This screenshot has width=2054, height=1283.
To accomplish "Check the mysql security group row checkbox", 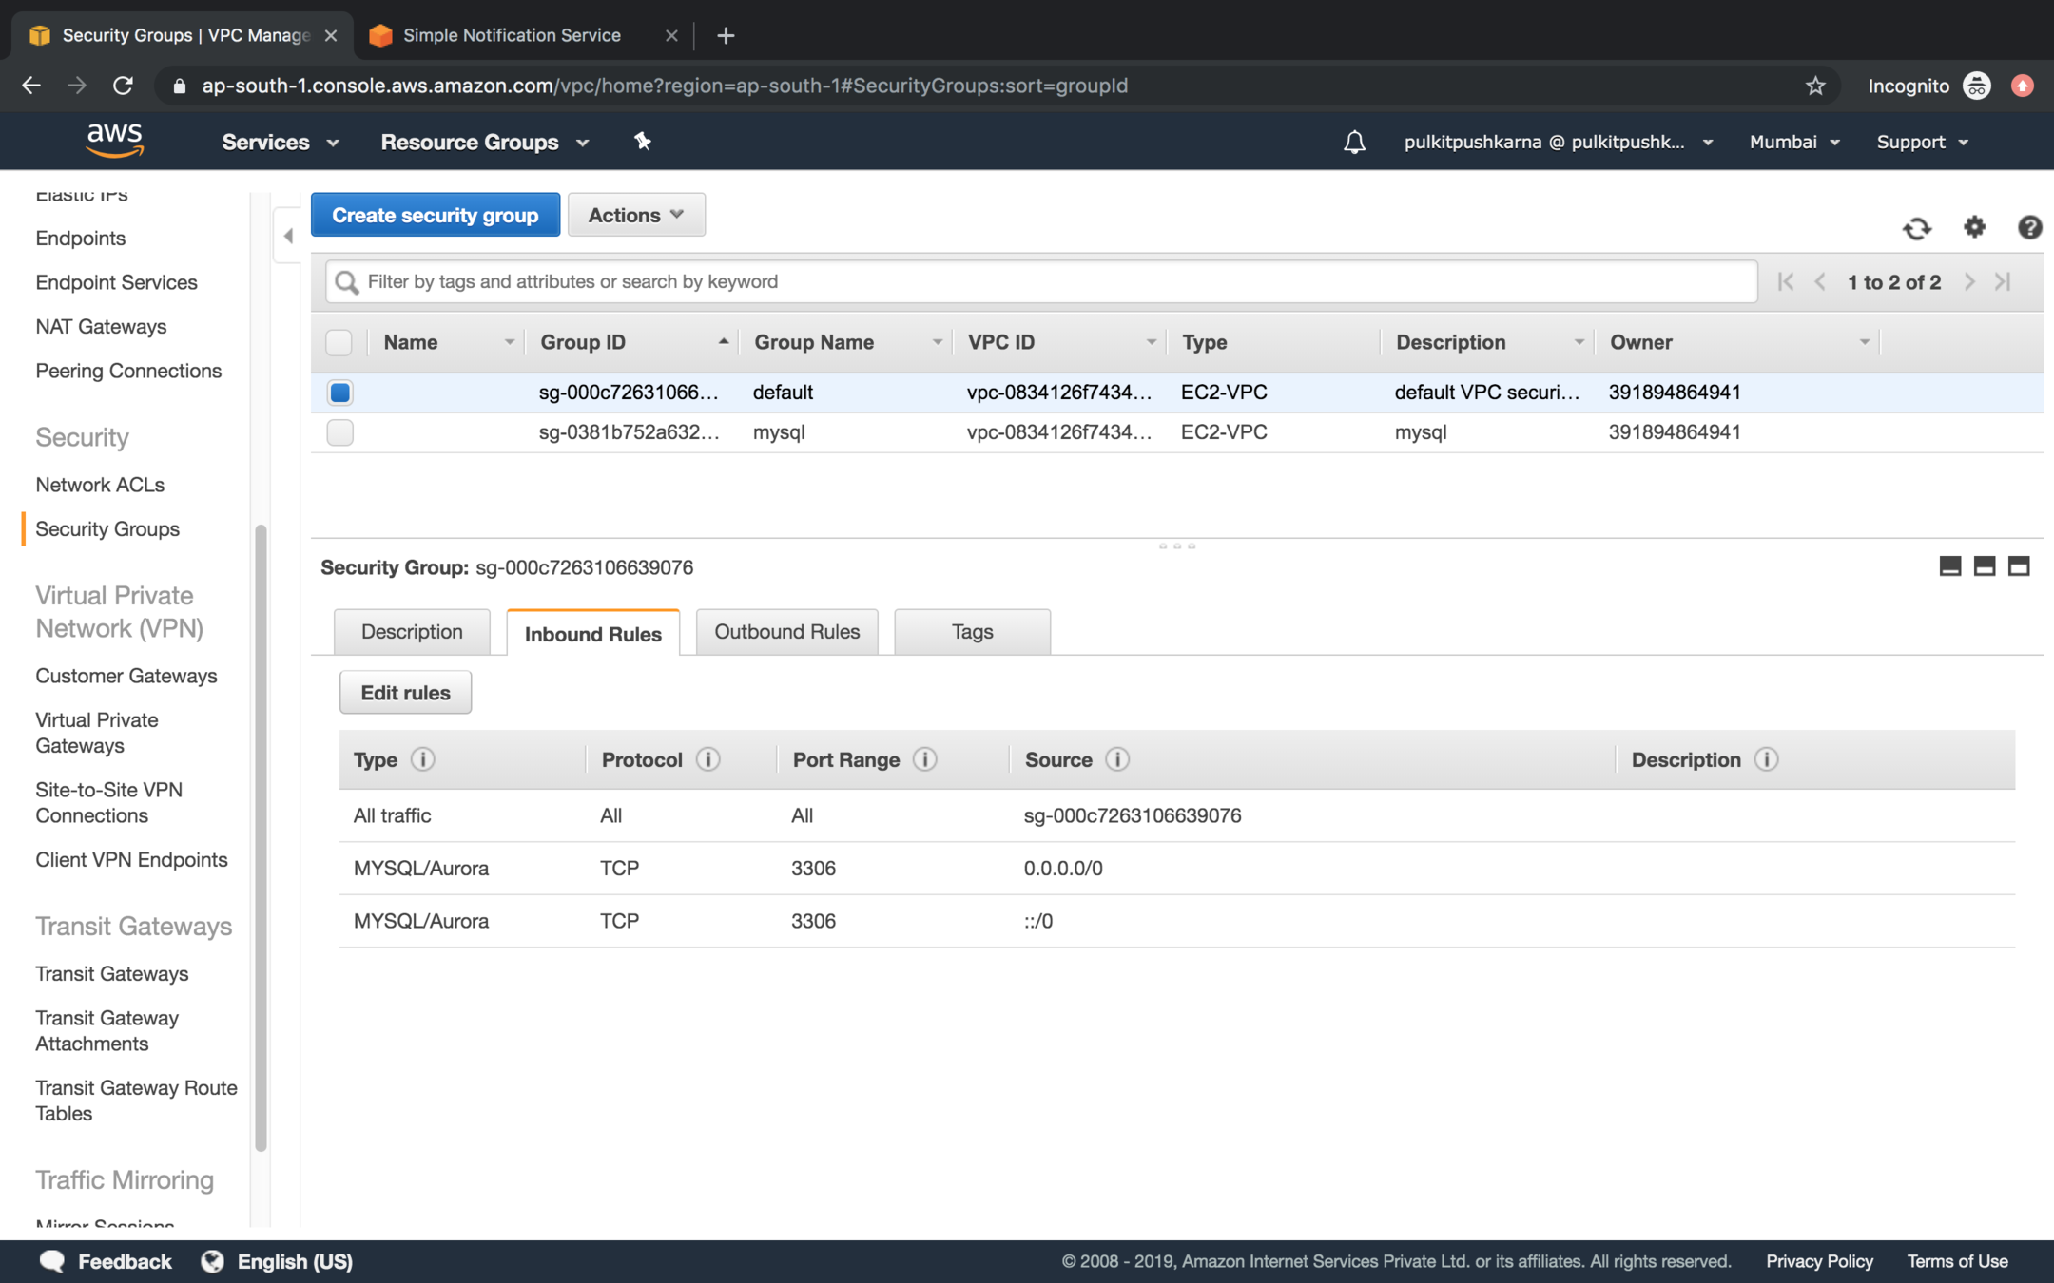I will (339, 432).
